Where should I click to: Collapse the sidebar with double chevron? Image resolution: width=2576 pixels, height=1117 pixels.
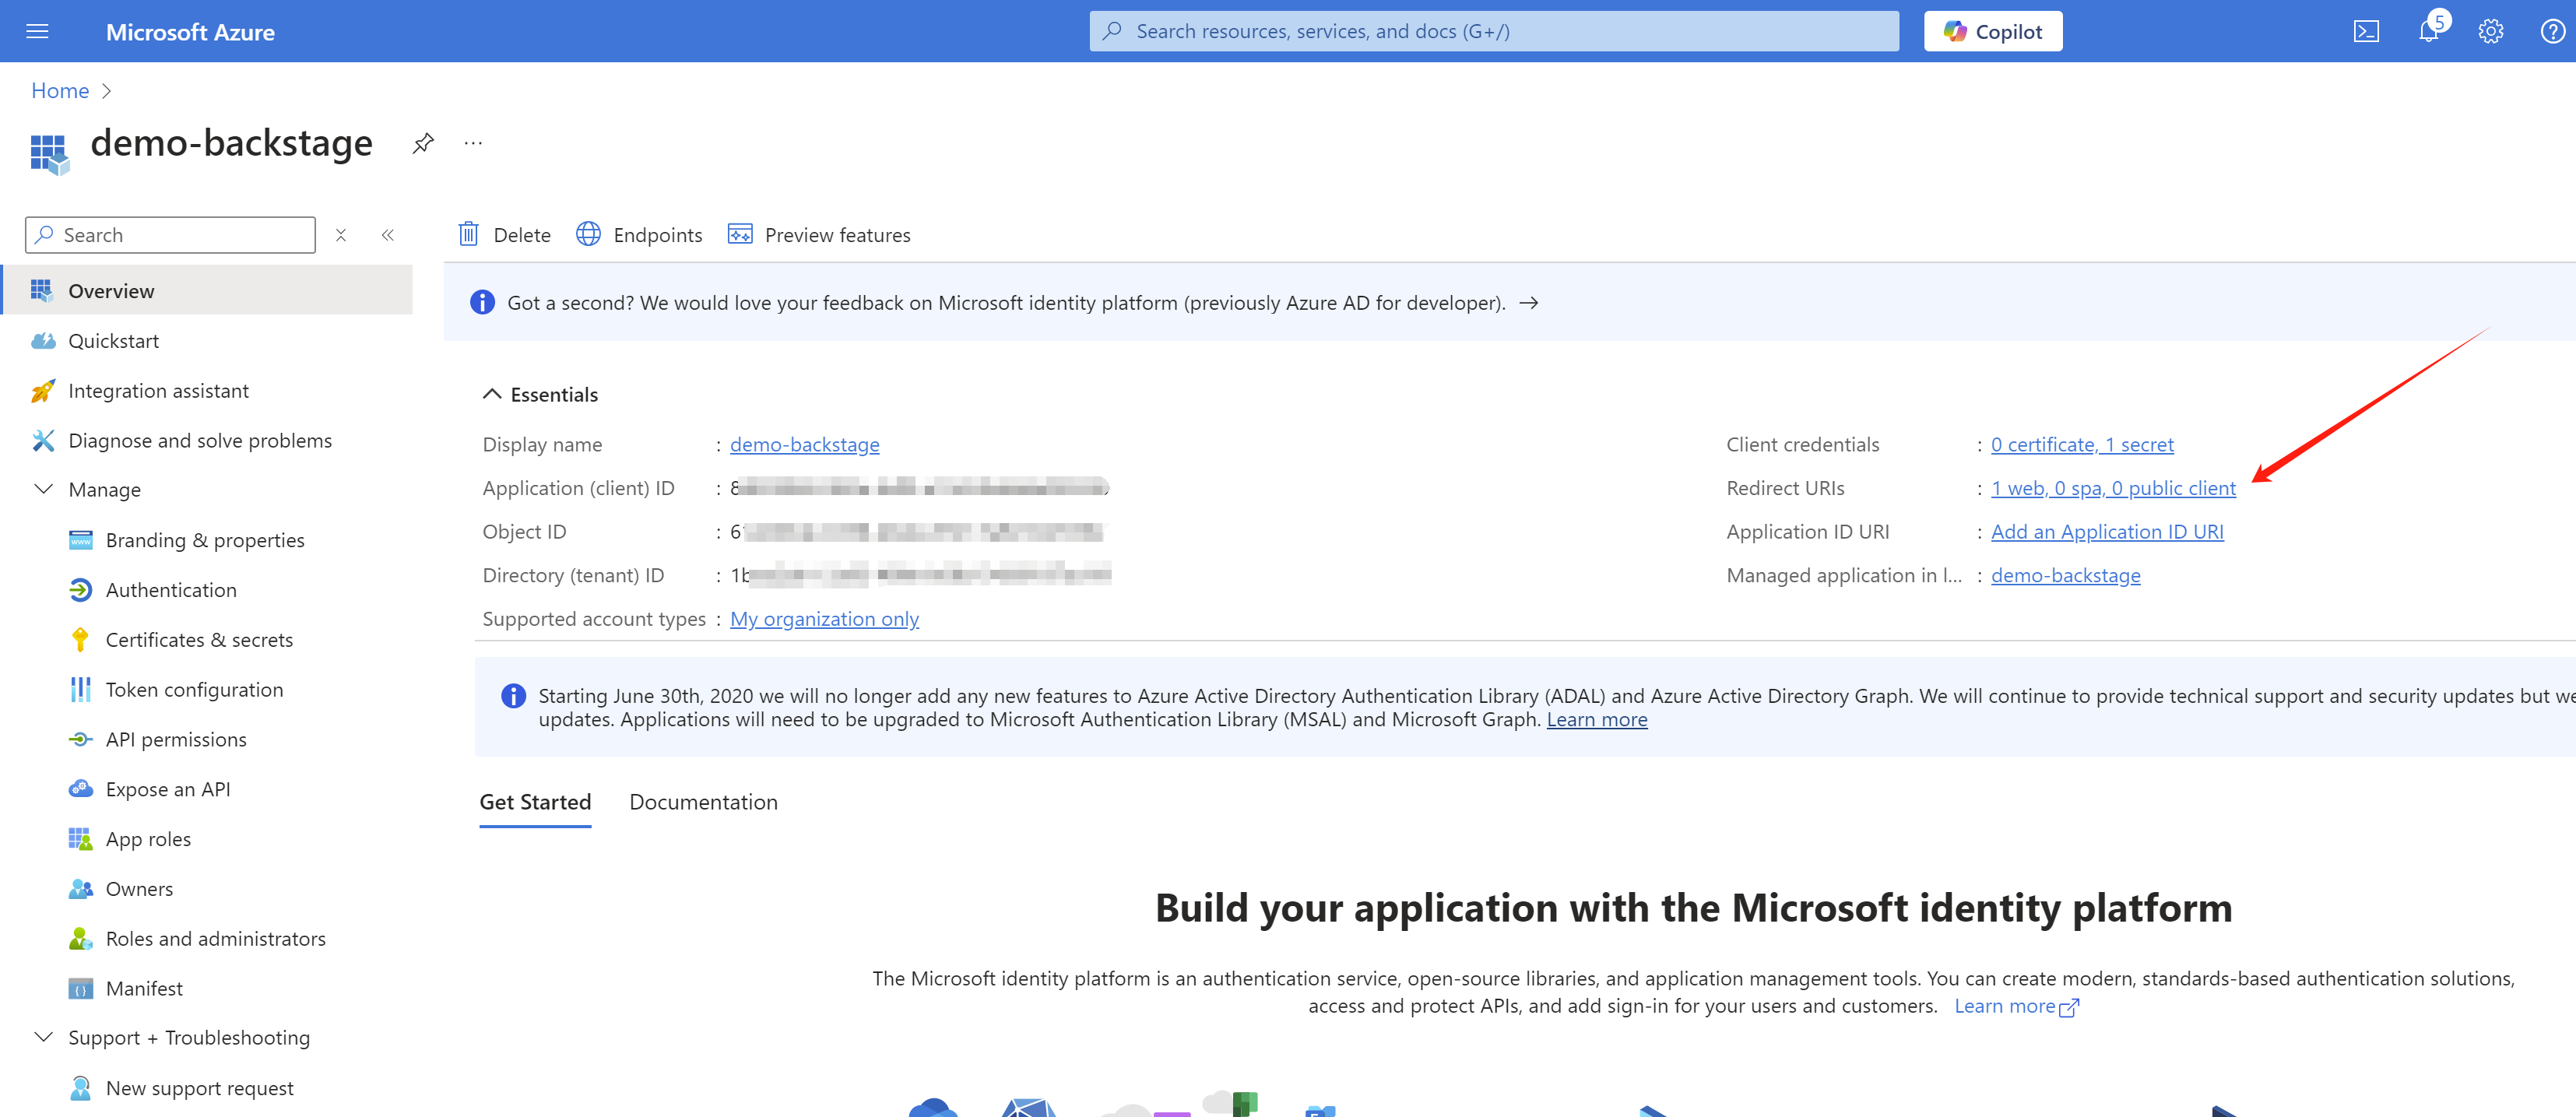tap(388, 235)
